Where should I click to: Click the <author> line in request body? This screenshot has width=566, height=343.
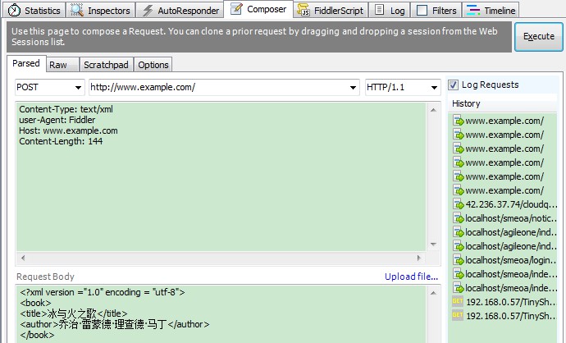115,324
